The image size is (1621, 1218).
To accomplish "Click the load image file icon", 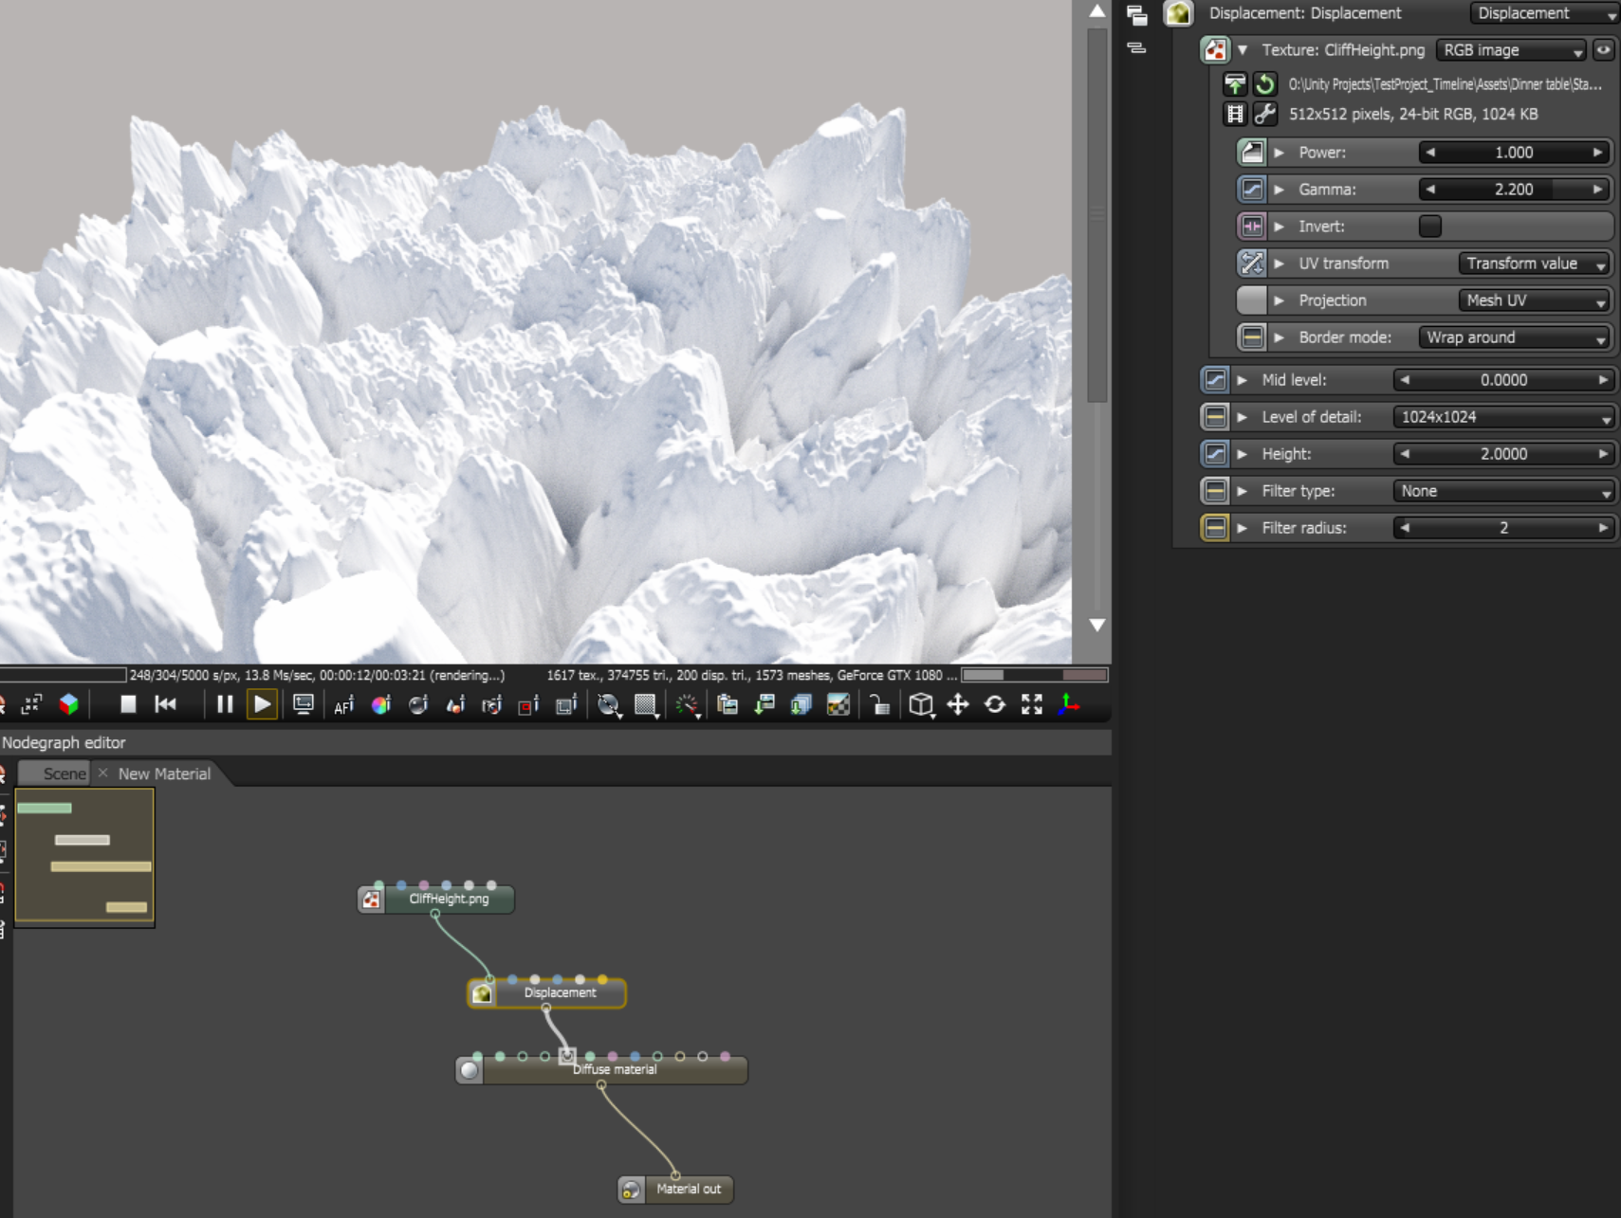I will tap(1234, 84).
